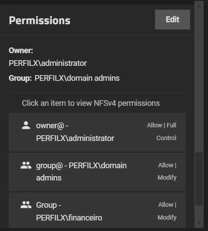Click the NFSv4 permissions hint text
Image resolution: width=208 pixels, height=231 pixels.
point(91,103)
